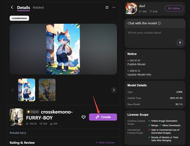Click the Publish Model notice entry
This screenshot has width=190, height=146.
tap(137, 64)
